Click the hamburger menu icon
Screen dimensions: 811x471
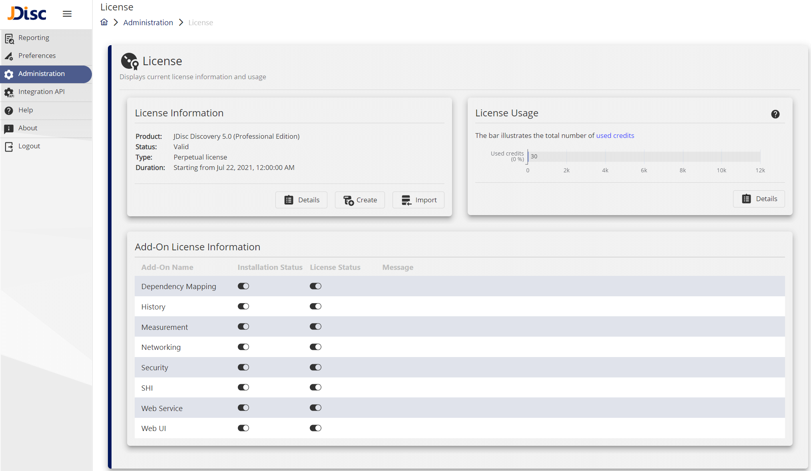tap(67, 14)
